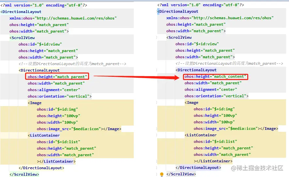Collapse inner DirectionalLayout fold marker in right pane
The image size is (289, 177).
pyautogui.click(x=157, y=70)
